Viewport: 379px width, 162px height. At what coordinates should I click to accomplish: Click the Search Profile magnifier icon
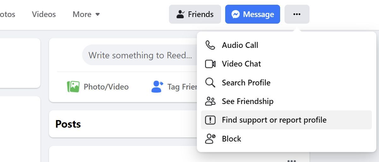point(210,83)
